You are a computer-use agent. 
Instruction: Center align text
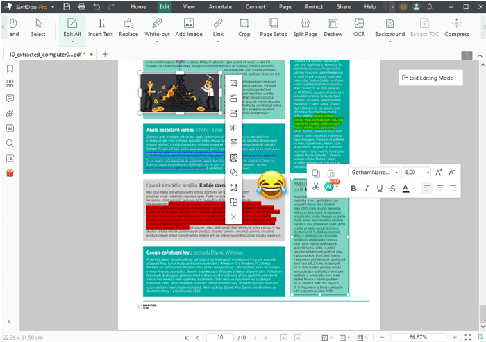tap(439, 188)
